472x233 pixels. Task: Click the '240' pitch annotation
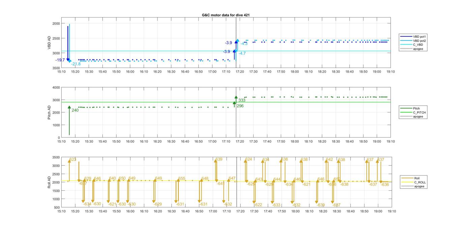(x=75, y=110)
